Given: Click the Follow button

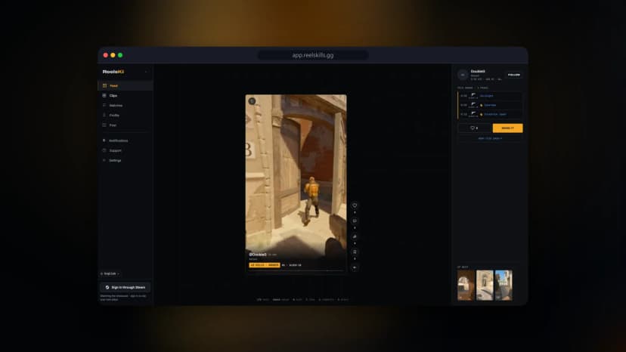Looking at the screenshot, I should tap(514, 75).
